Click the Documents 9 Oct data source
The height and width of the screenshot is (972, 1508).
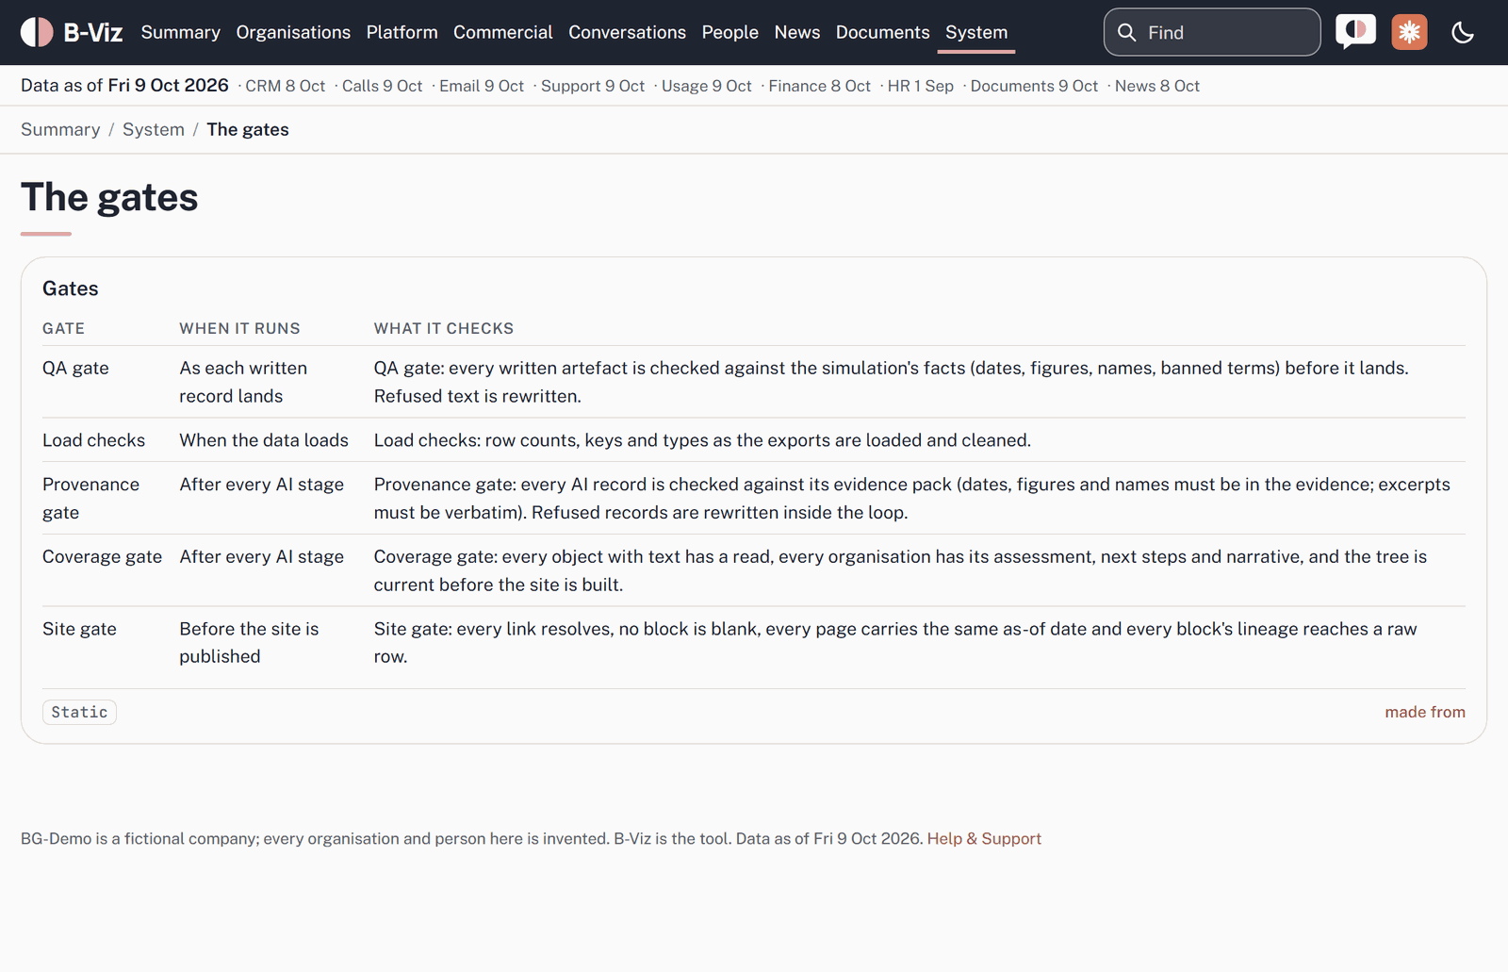pos(1034,86)
